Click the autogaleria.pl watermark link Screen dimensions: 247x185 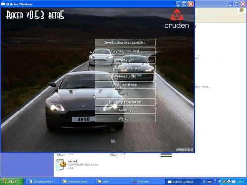(184, 150)
